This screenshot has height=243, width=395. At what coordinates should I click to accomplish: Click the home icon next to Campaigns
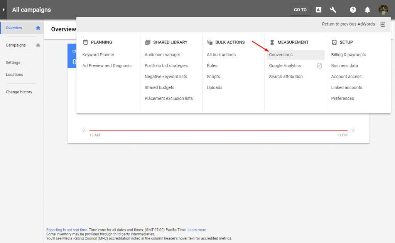[38, 45]
